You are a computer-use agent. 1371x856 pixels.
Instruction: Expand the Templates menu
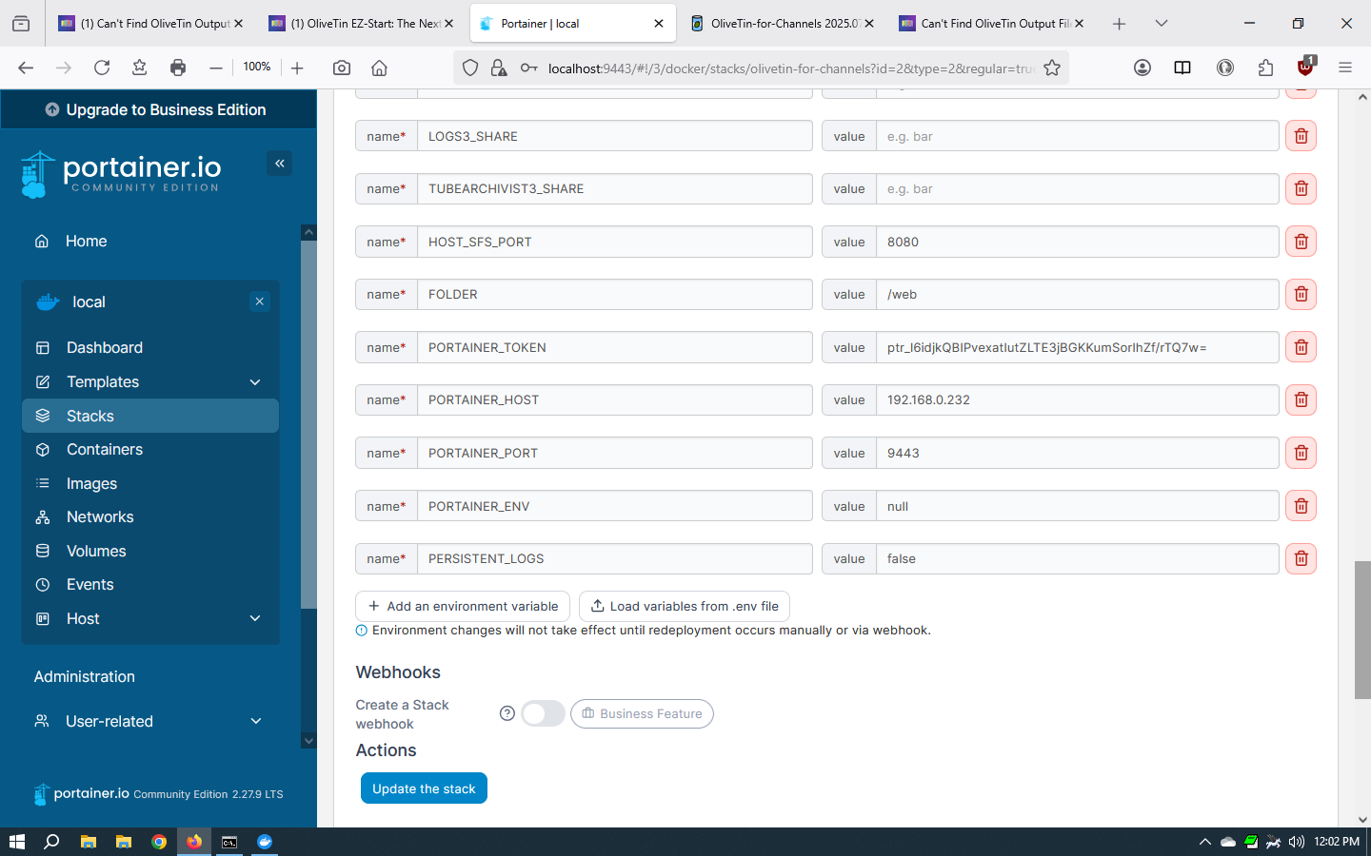pos(255,382)
